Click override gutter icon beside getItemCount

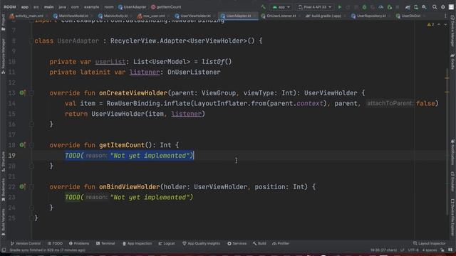(22, 145)
